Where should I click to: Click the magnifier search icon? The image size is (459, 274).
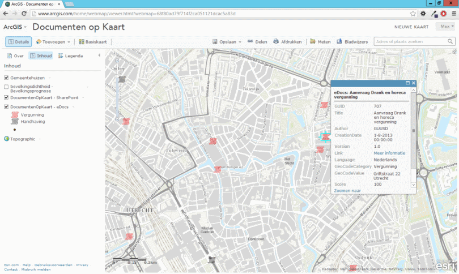coord(450,41)
